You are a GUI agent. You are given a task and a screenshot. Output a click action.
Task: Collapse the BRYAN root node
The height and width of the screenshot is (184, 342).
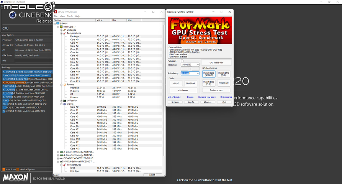[x=54, y=23]
